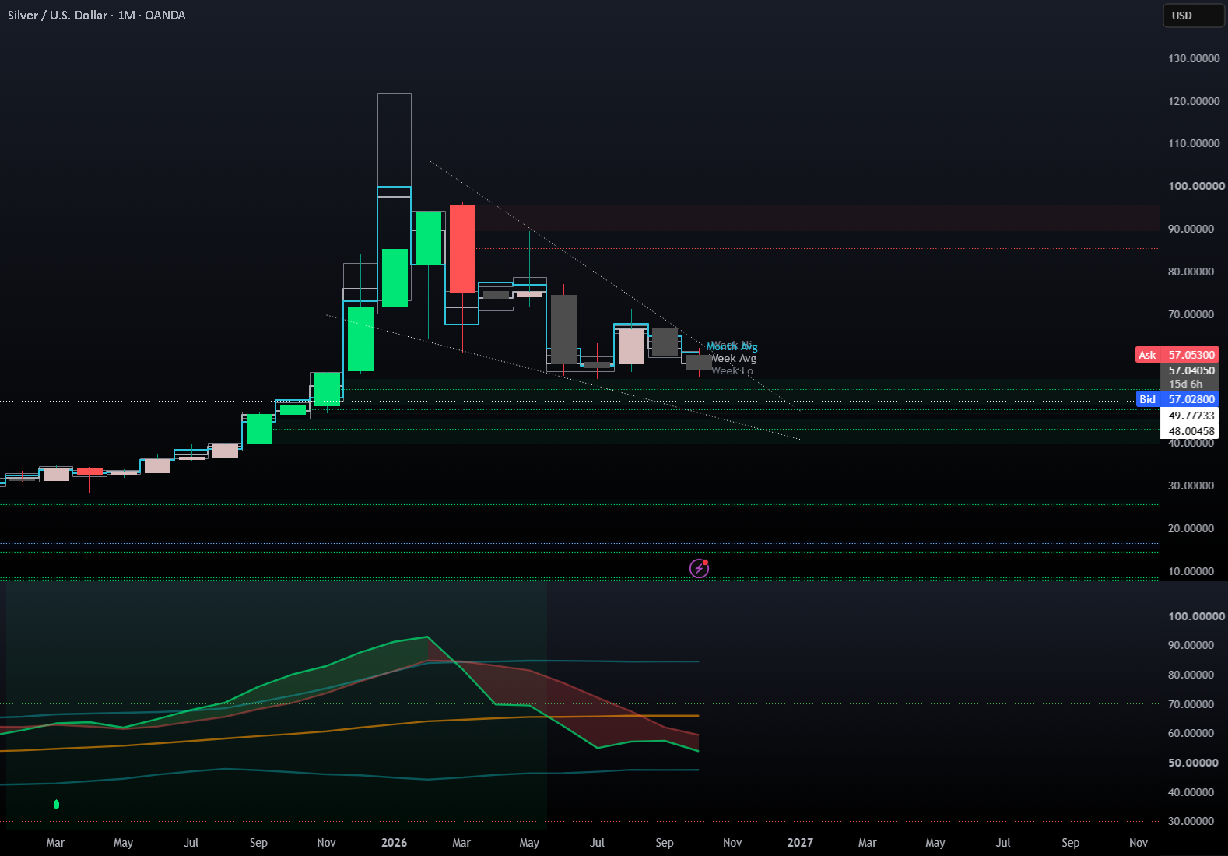Click the 49.77233 price level label

click(1191, 416)
